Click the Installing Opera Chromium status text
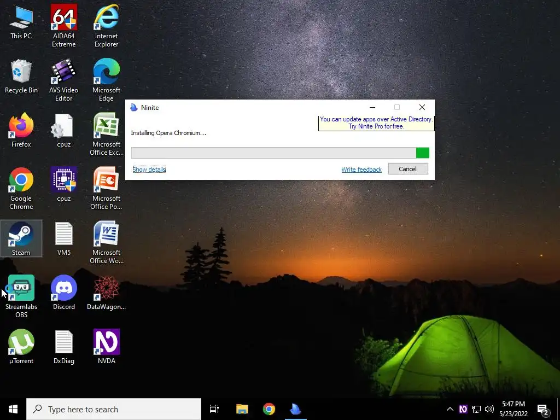560x420 pixels. tap(168, 133)
